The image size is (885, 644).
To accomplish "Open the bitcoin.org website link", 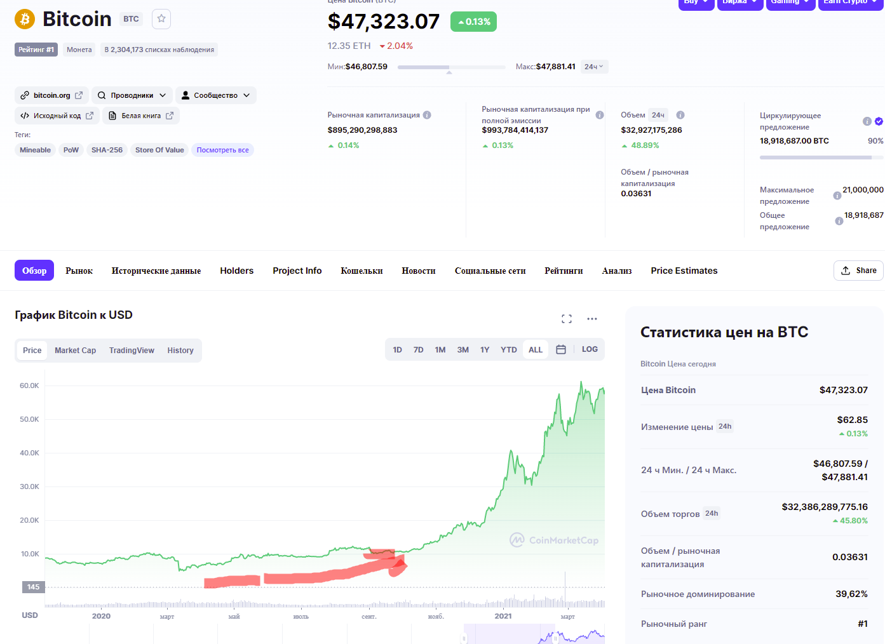I will coord(51,95).
